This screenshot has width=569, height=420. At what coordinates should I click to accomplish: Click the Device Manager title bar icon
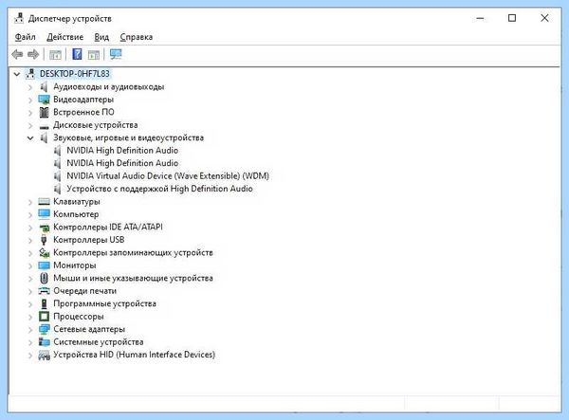(19, 18)
